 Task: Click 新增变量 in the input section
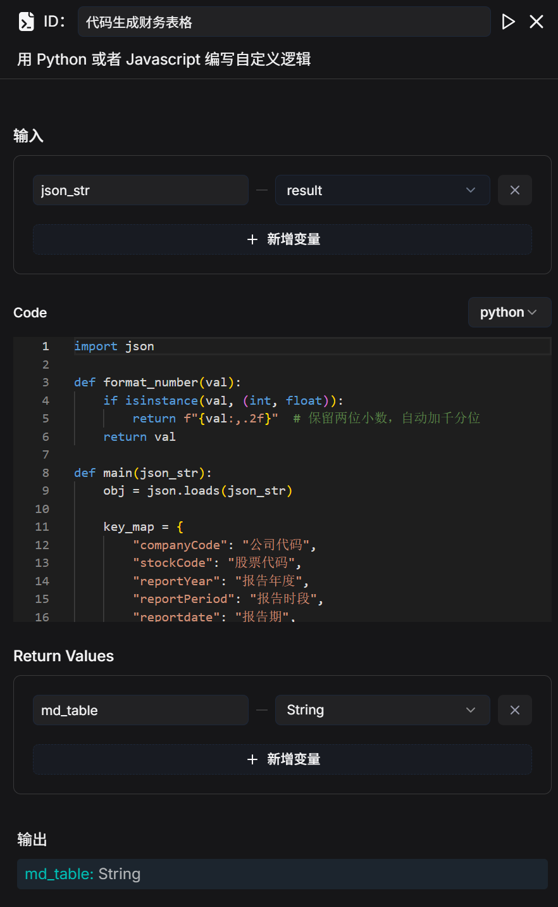(x=293, y=239)
